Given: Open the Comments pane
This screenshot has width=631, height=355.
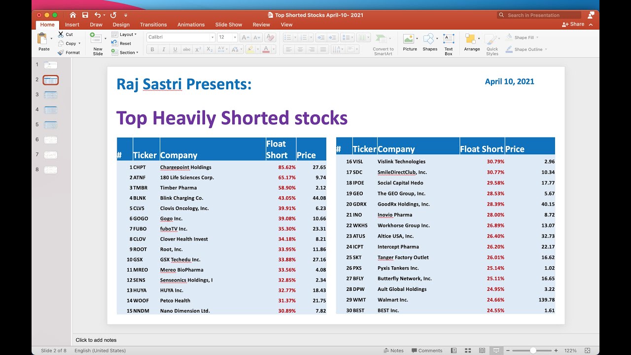Looking at the screenshot, I should point(427,351).
